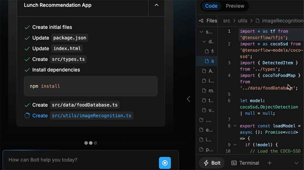The height and width of the screenshot is (170, 304).
Task: Open the Bolt tab in bottom panel
Action: click(x=212, y=163)
